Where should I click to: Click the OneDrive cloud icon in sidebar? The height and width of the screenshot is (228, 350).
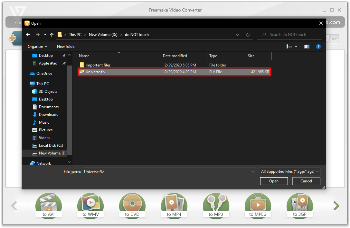(32, 74)
